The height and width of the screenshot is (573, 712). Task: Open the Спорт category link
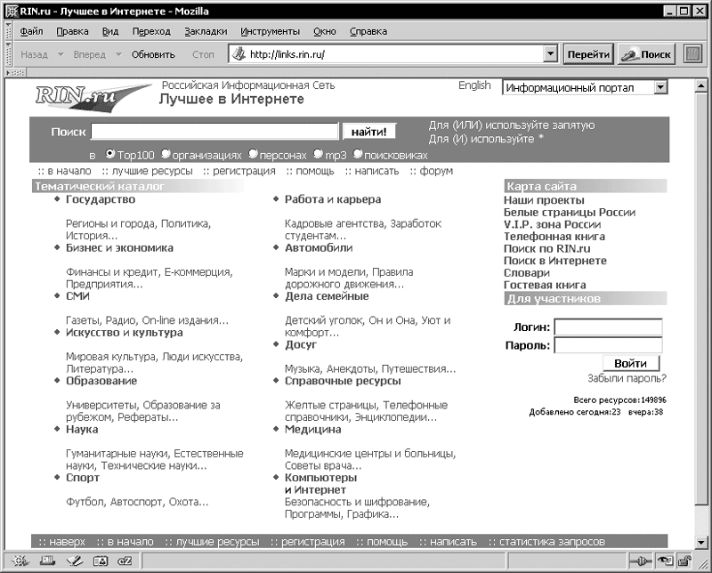point(83,478)
